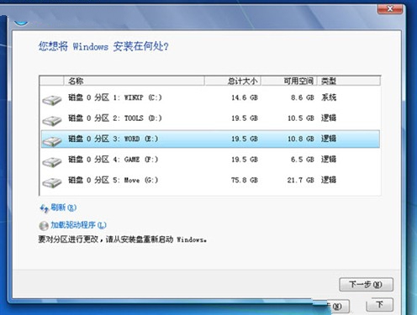417x315 pixels.
Task: Close the setup window with the X button
Action: 390,8
